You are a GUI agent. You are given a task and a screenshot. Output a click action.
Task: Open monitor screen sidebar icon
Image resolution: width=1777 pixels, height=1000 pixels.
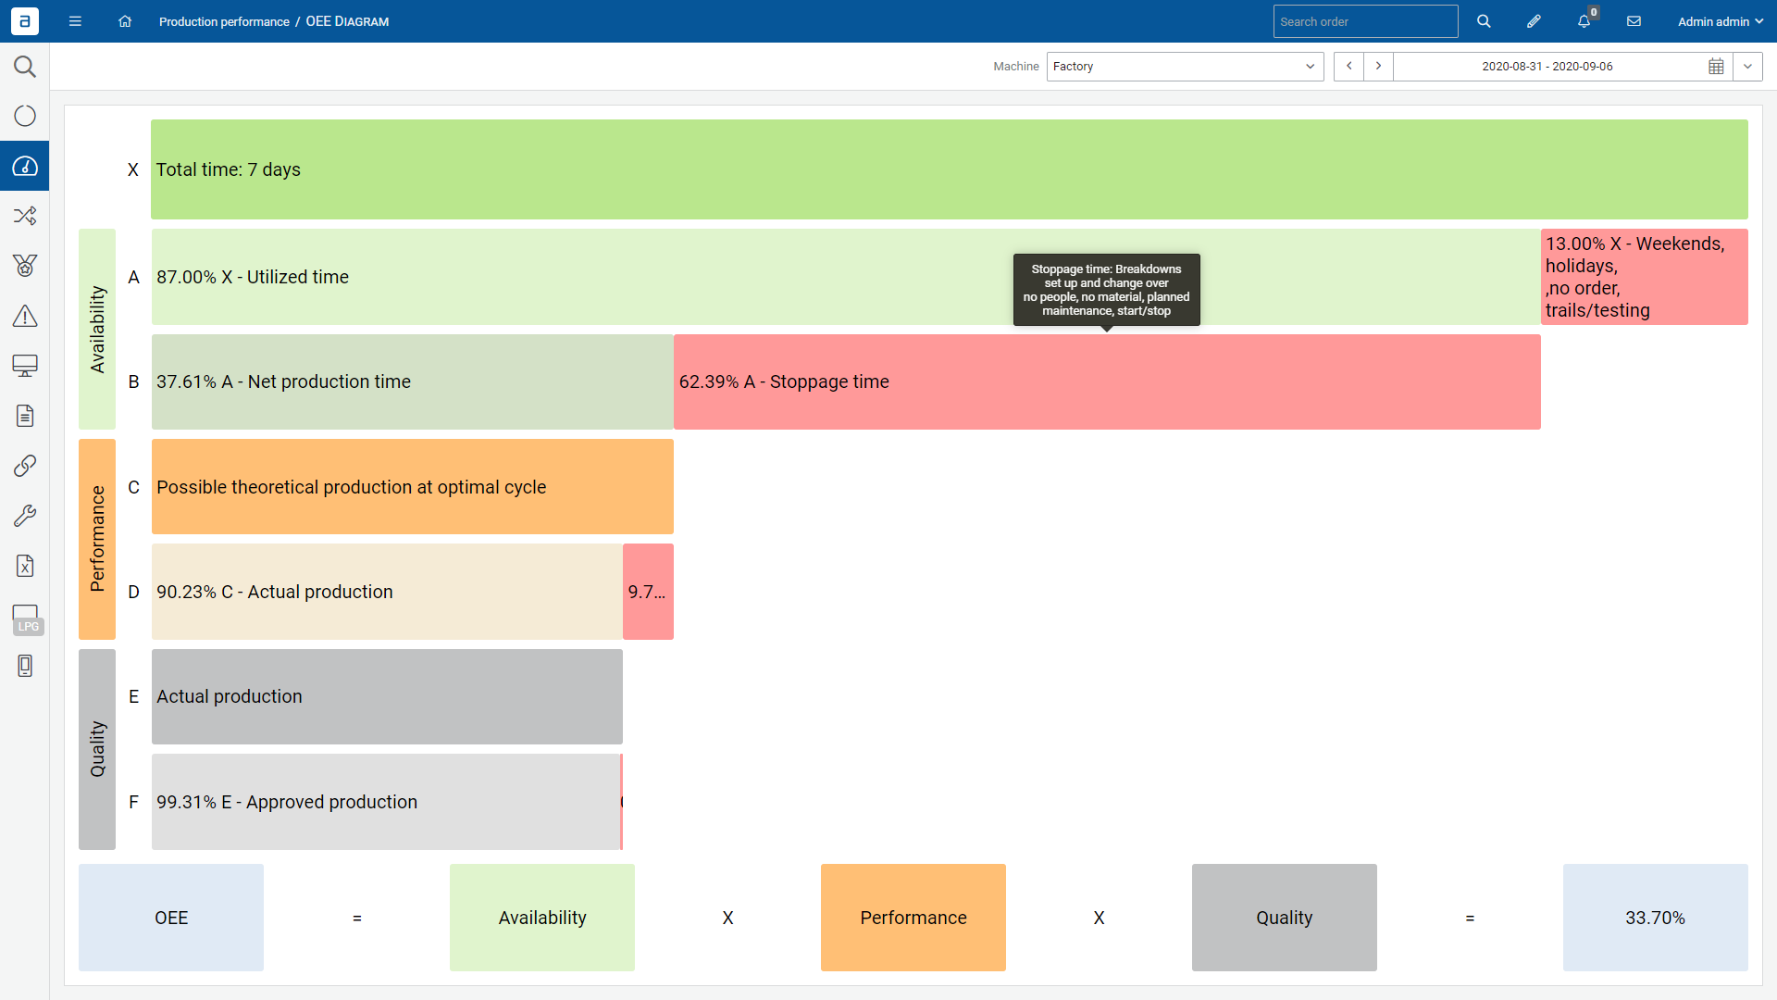tap(25, 366)
